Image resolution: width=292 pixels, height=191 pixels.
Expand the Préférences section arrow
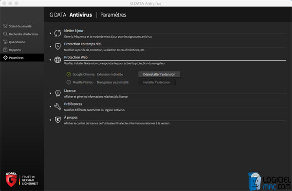tap(50, 106)
